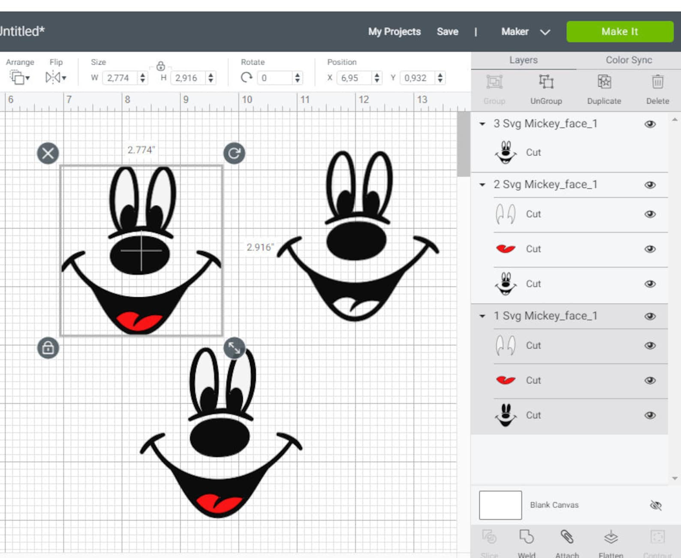Open My Projects
681x558 pixels.
point(395,32)
